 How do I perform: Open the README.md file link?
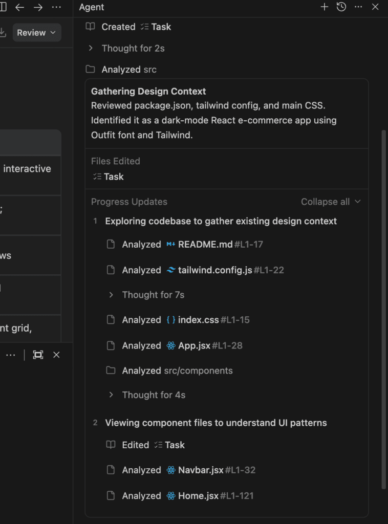(205, 244)
